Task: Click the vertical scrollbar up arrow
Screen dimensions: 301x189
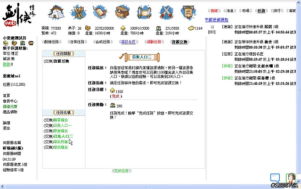Action: point(299,2)
